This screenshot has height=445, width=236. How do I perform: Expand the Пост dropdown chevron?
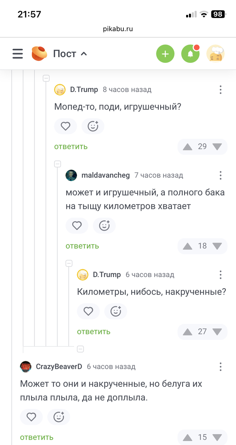pyautogui.click(x=84, y=54)
